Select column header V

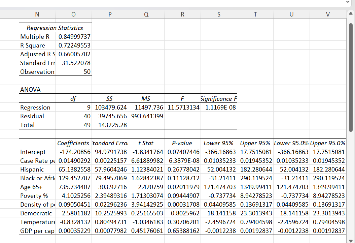(x=327, y=14)
